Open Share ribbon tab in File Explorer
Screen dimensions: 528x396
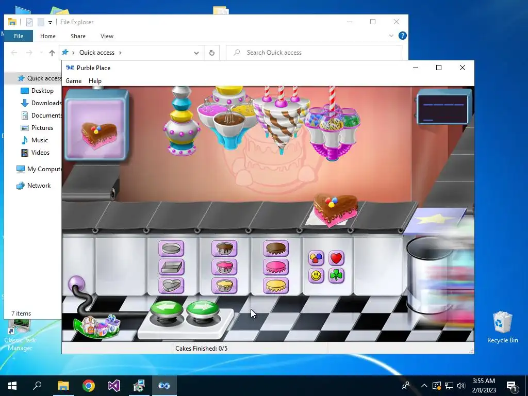point(78,36)
